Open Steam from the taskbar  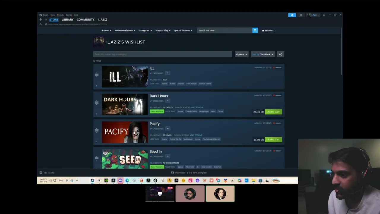92,180
